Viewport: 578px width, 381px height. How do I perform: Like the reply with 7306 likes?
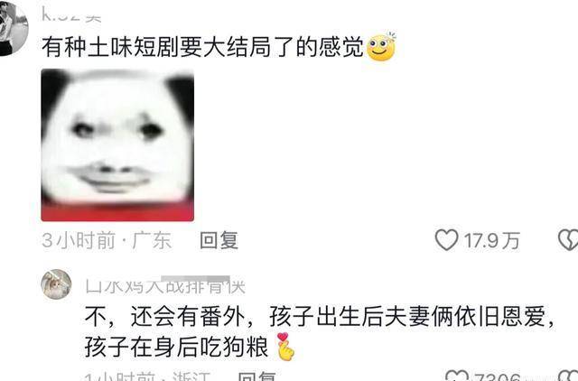click(x=457, y=376)
